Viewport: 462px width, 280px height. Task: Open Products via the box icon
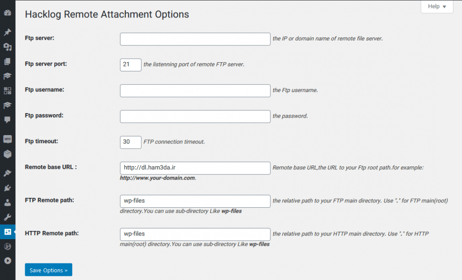pos(8,154)
